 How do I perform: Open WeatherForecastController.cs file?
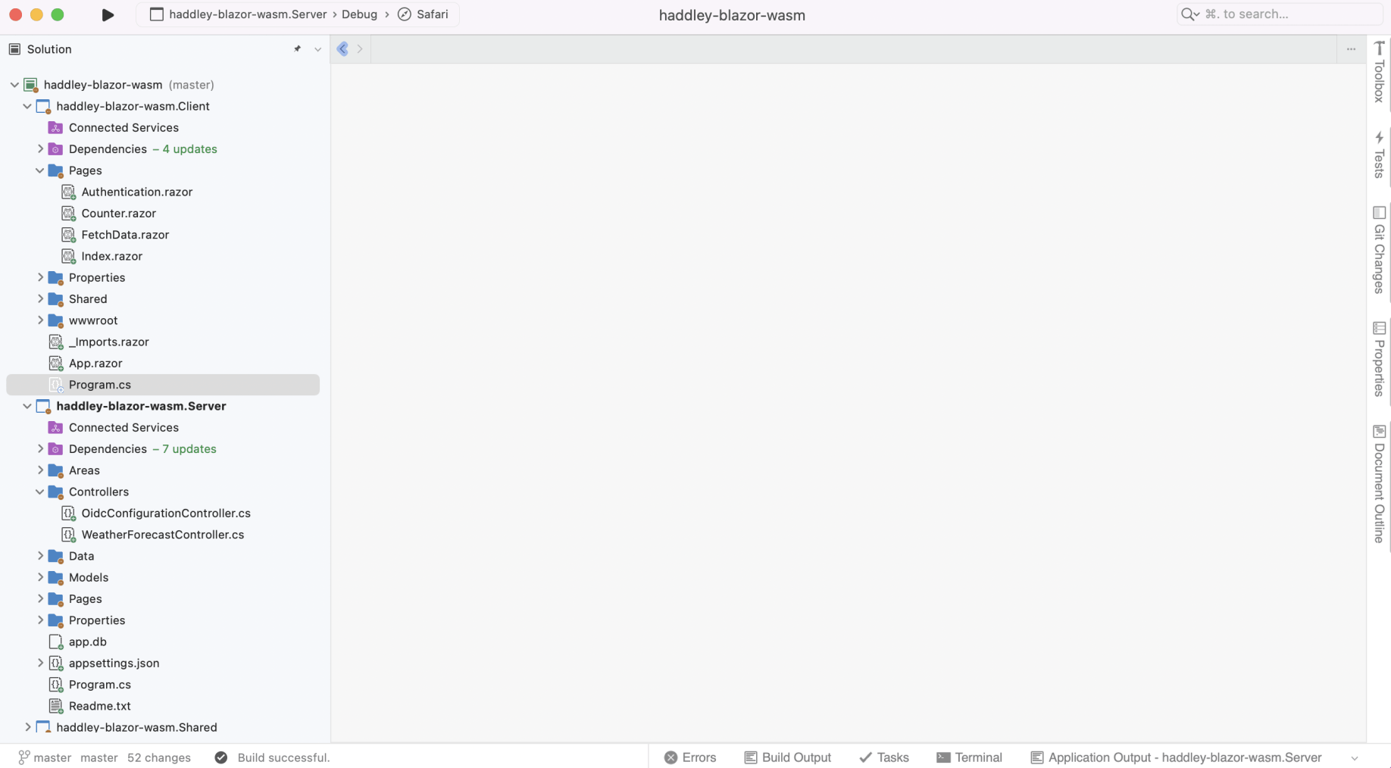163,535
